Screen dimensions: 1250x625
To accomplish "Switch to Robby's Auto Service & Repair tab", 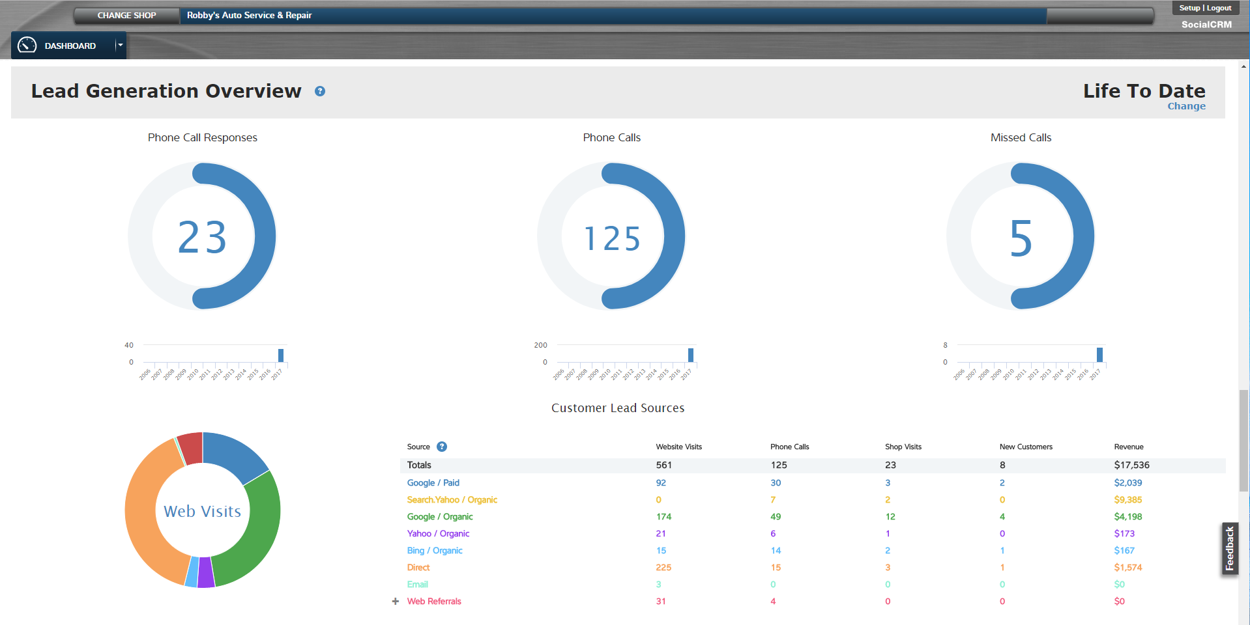I will pyautogui.click(x=250, y=15).
